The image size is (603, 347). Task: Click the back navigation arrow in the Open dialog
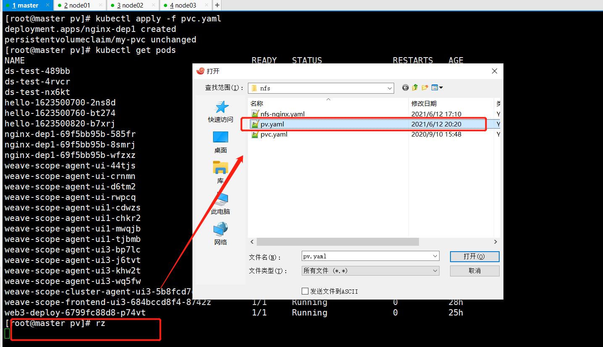point(405,88)
